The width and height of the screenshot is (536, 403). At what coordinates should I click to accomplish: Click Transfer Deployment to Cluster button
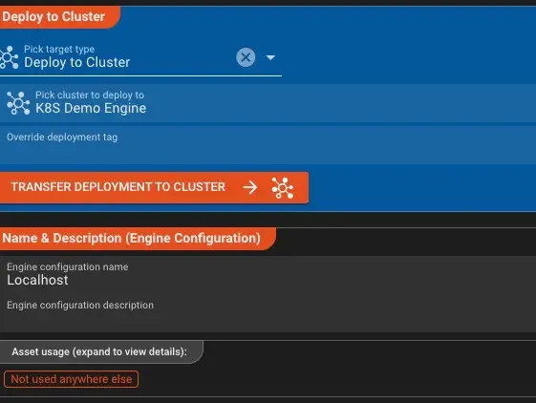click(x=154, y=188)
